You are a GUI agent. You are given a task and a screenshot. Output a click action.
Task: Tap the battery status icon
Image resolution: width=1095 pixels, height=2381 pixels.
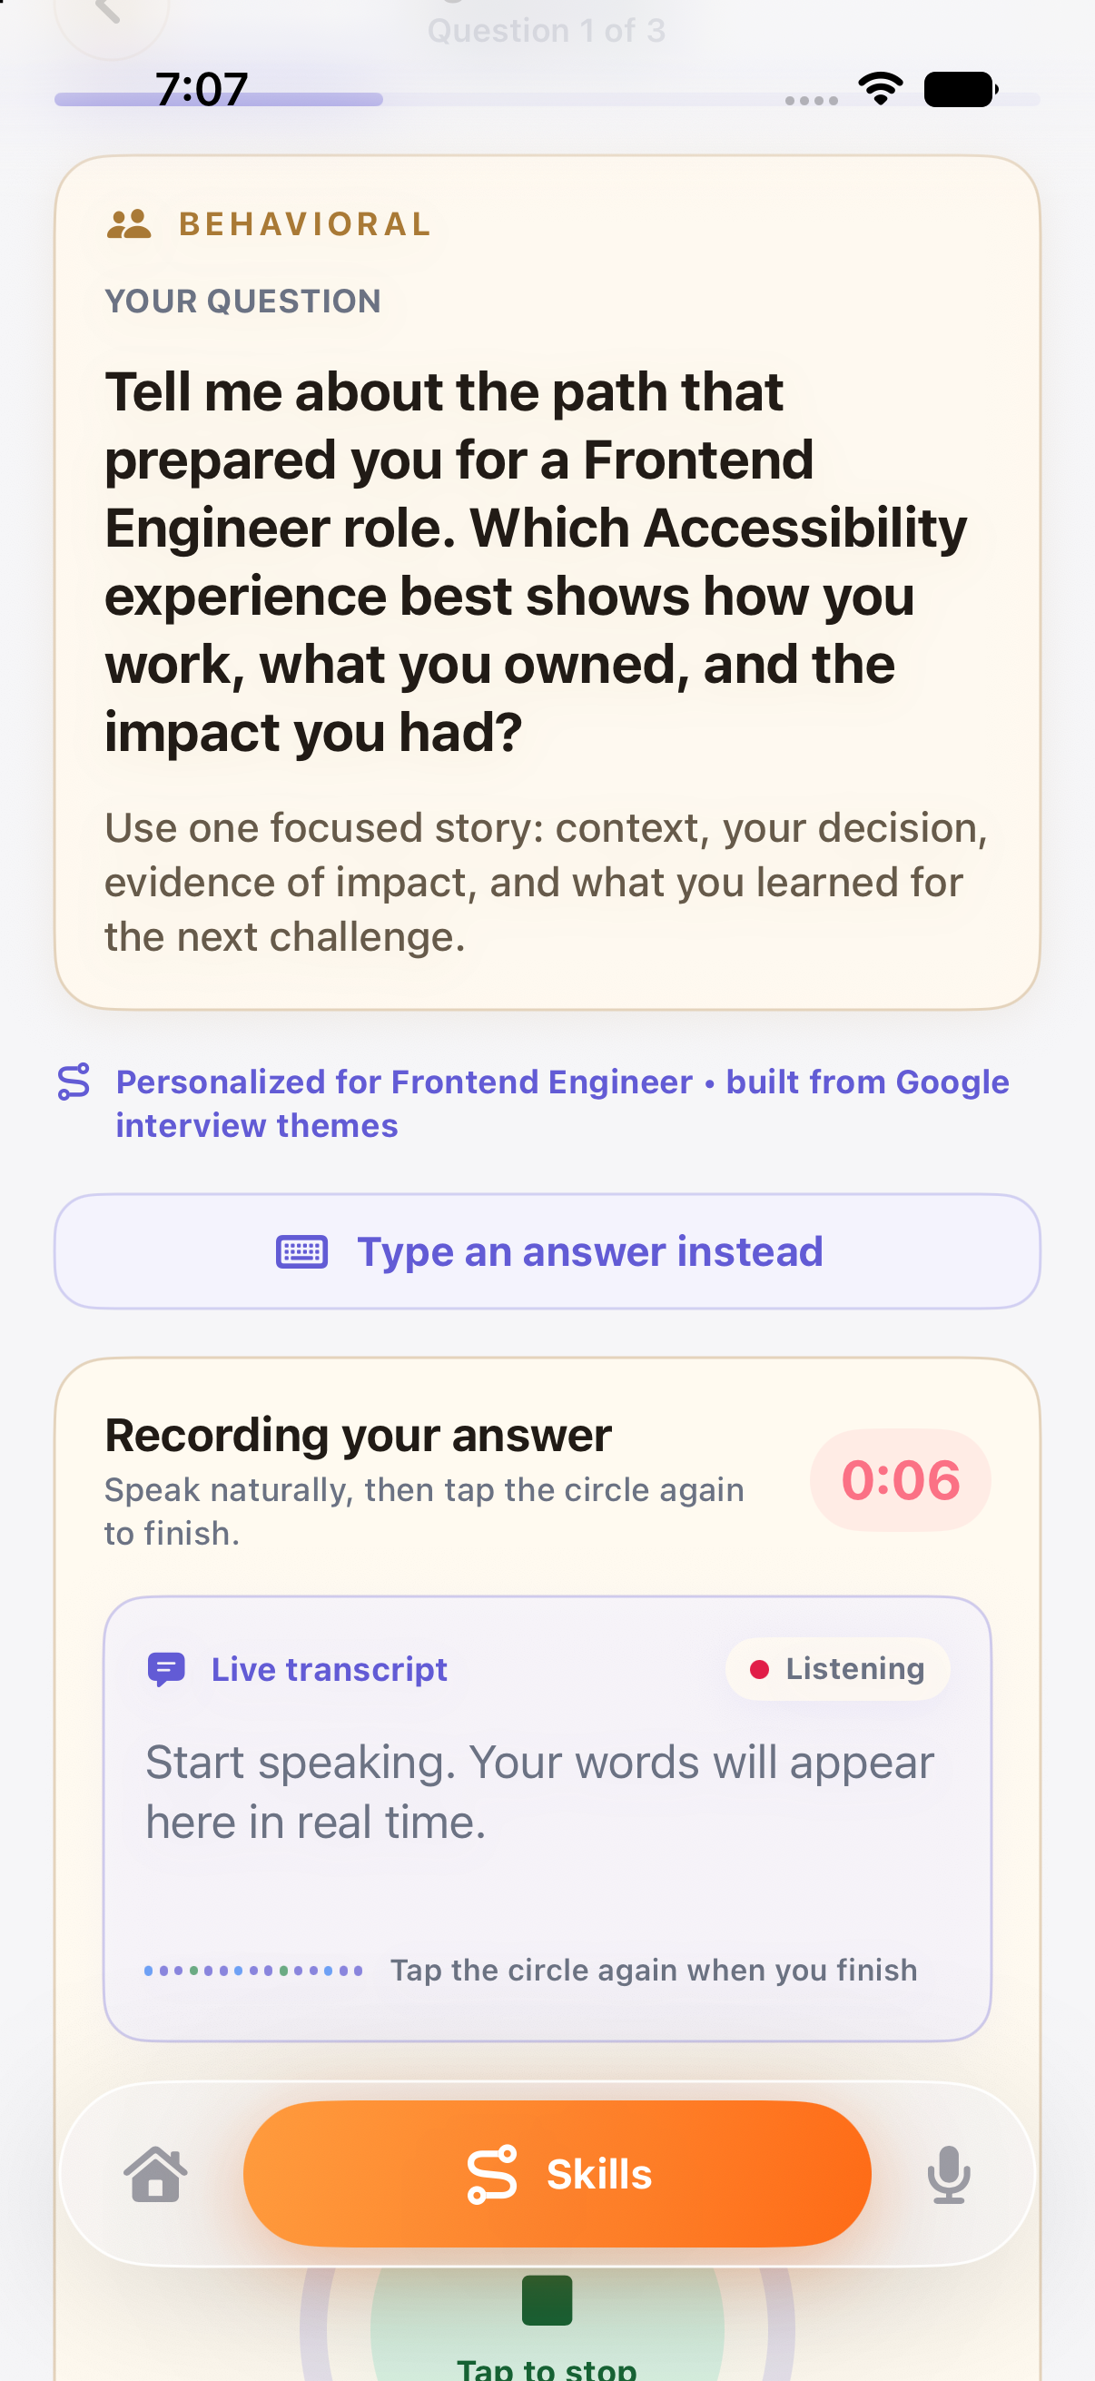(961, 89)
